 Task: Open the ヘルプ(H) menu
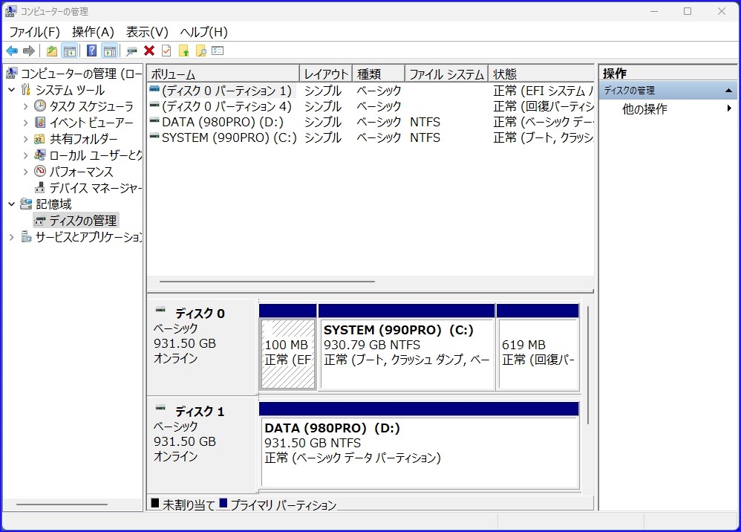(203, 32)
